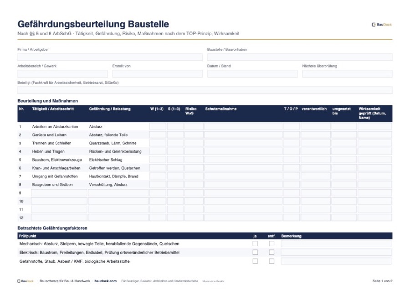The image size is (410, 290).
Task: Click the 'Prüfpunkt' column header
Action: [27, 236]
